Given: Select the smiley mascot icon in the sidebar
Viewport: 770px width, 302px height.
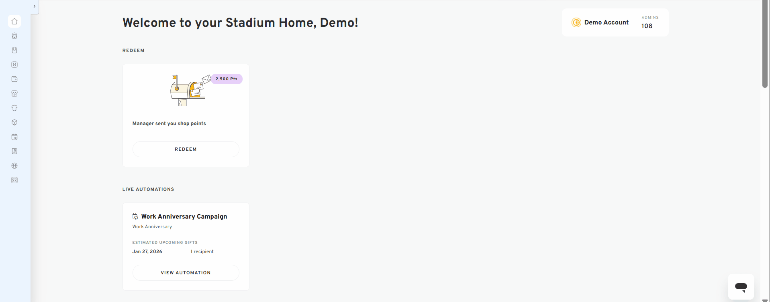Looking at the screenshot, I should 14,65.
